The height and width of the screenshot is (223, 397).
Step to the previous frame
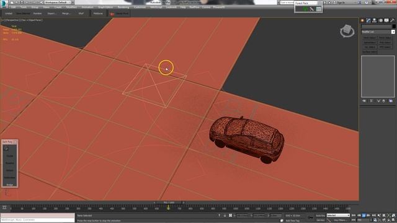359,216
